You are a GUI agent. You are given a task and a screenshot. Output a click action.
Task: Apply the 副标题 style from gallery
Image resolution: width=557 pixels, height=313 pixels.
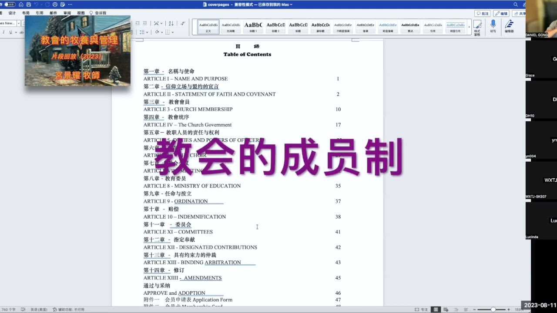click(321, 27)
